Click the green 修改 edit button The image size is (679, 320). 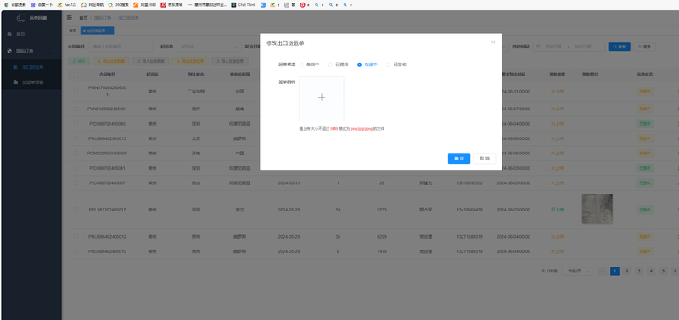point(78,61)
